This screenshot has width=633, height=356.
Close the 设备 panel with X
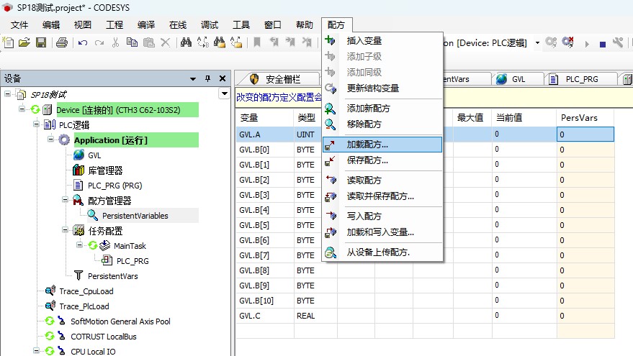(223, 78)
